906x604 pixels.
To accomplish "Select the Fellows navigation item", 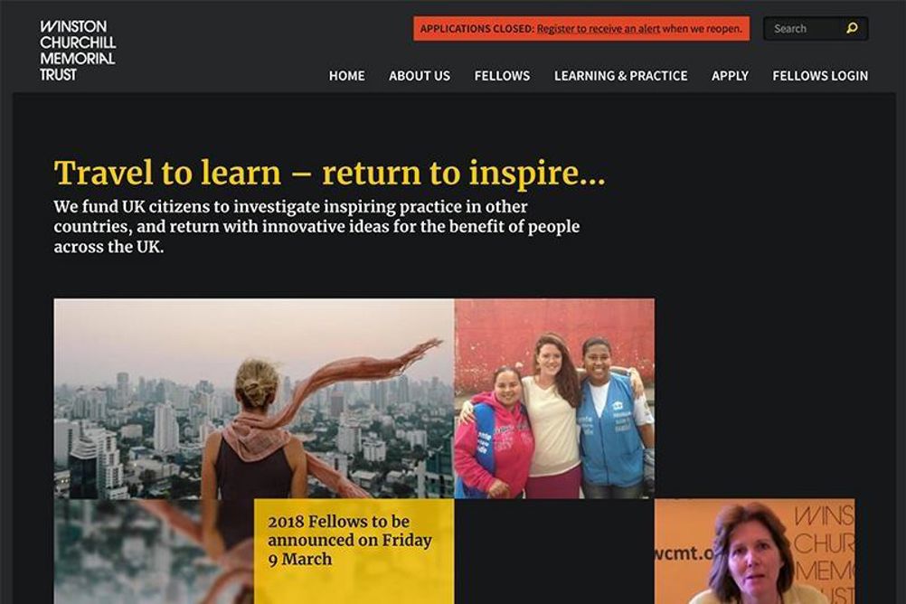I will [x=502, y=76].
